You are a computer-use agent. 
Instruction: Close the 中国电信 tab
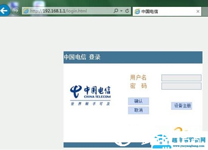(x=198, y=11)
